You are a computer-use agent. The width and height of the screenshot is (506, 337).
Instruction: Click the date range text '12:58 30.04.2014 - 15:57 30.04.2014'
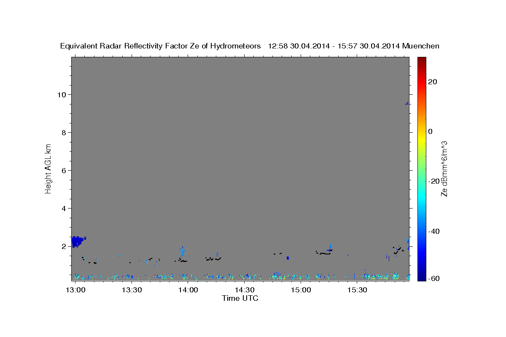point(334,46)
